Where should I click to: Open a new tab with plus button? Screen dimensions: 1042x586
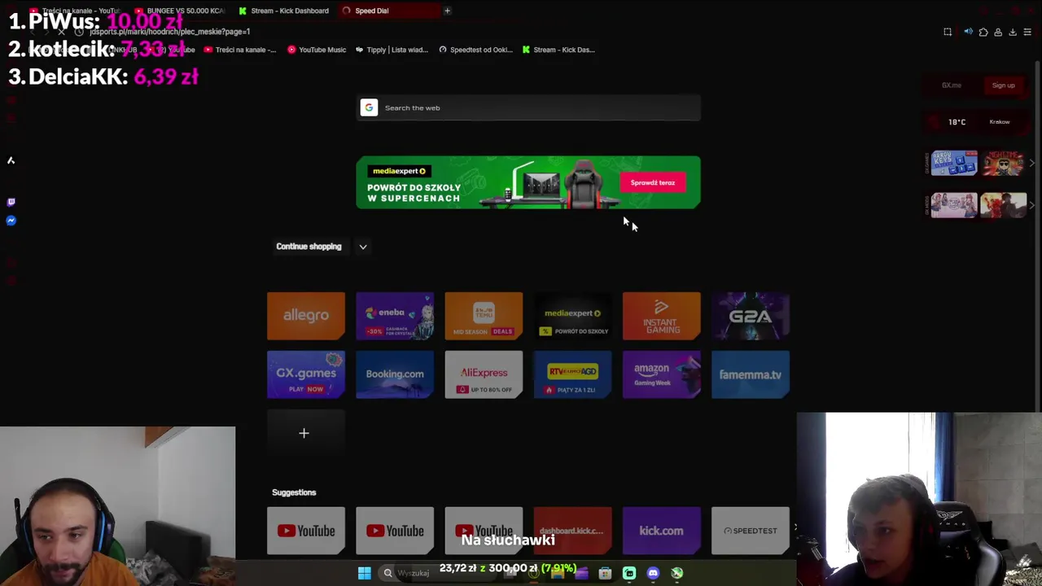(x=447, y=11)
